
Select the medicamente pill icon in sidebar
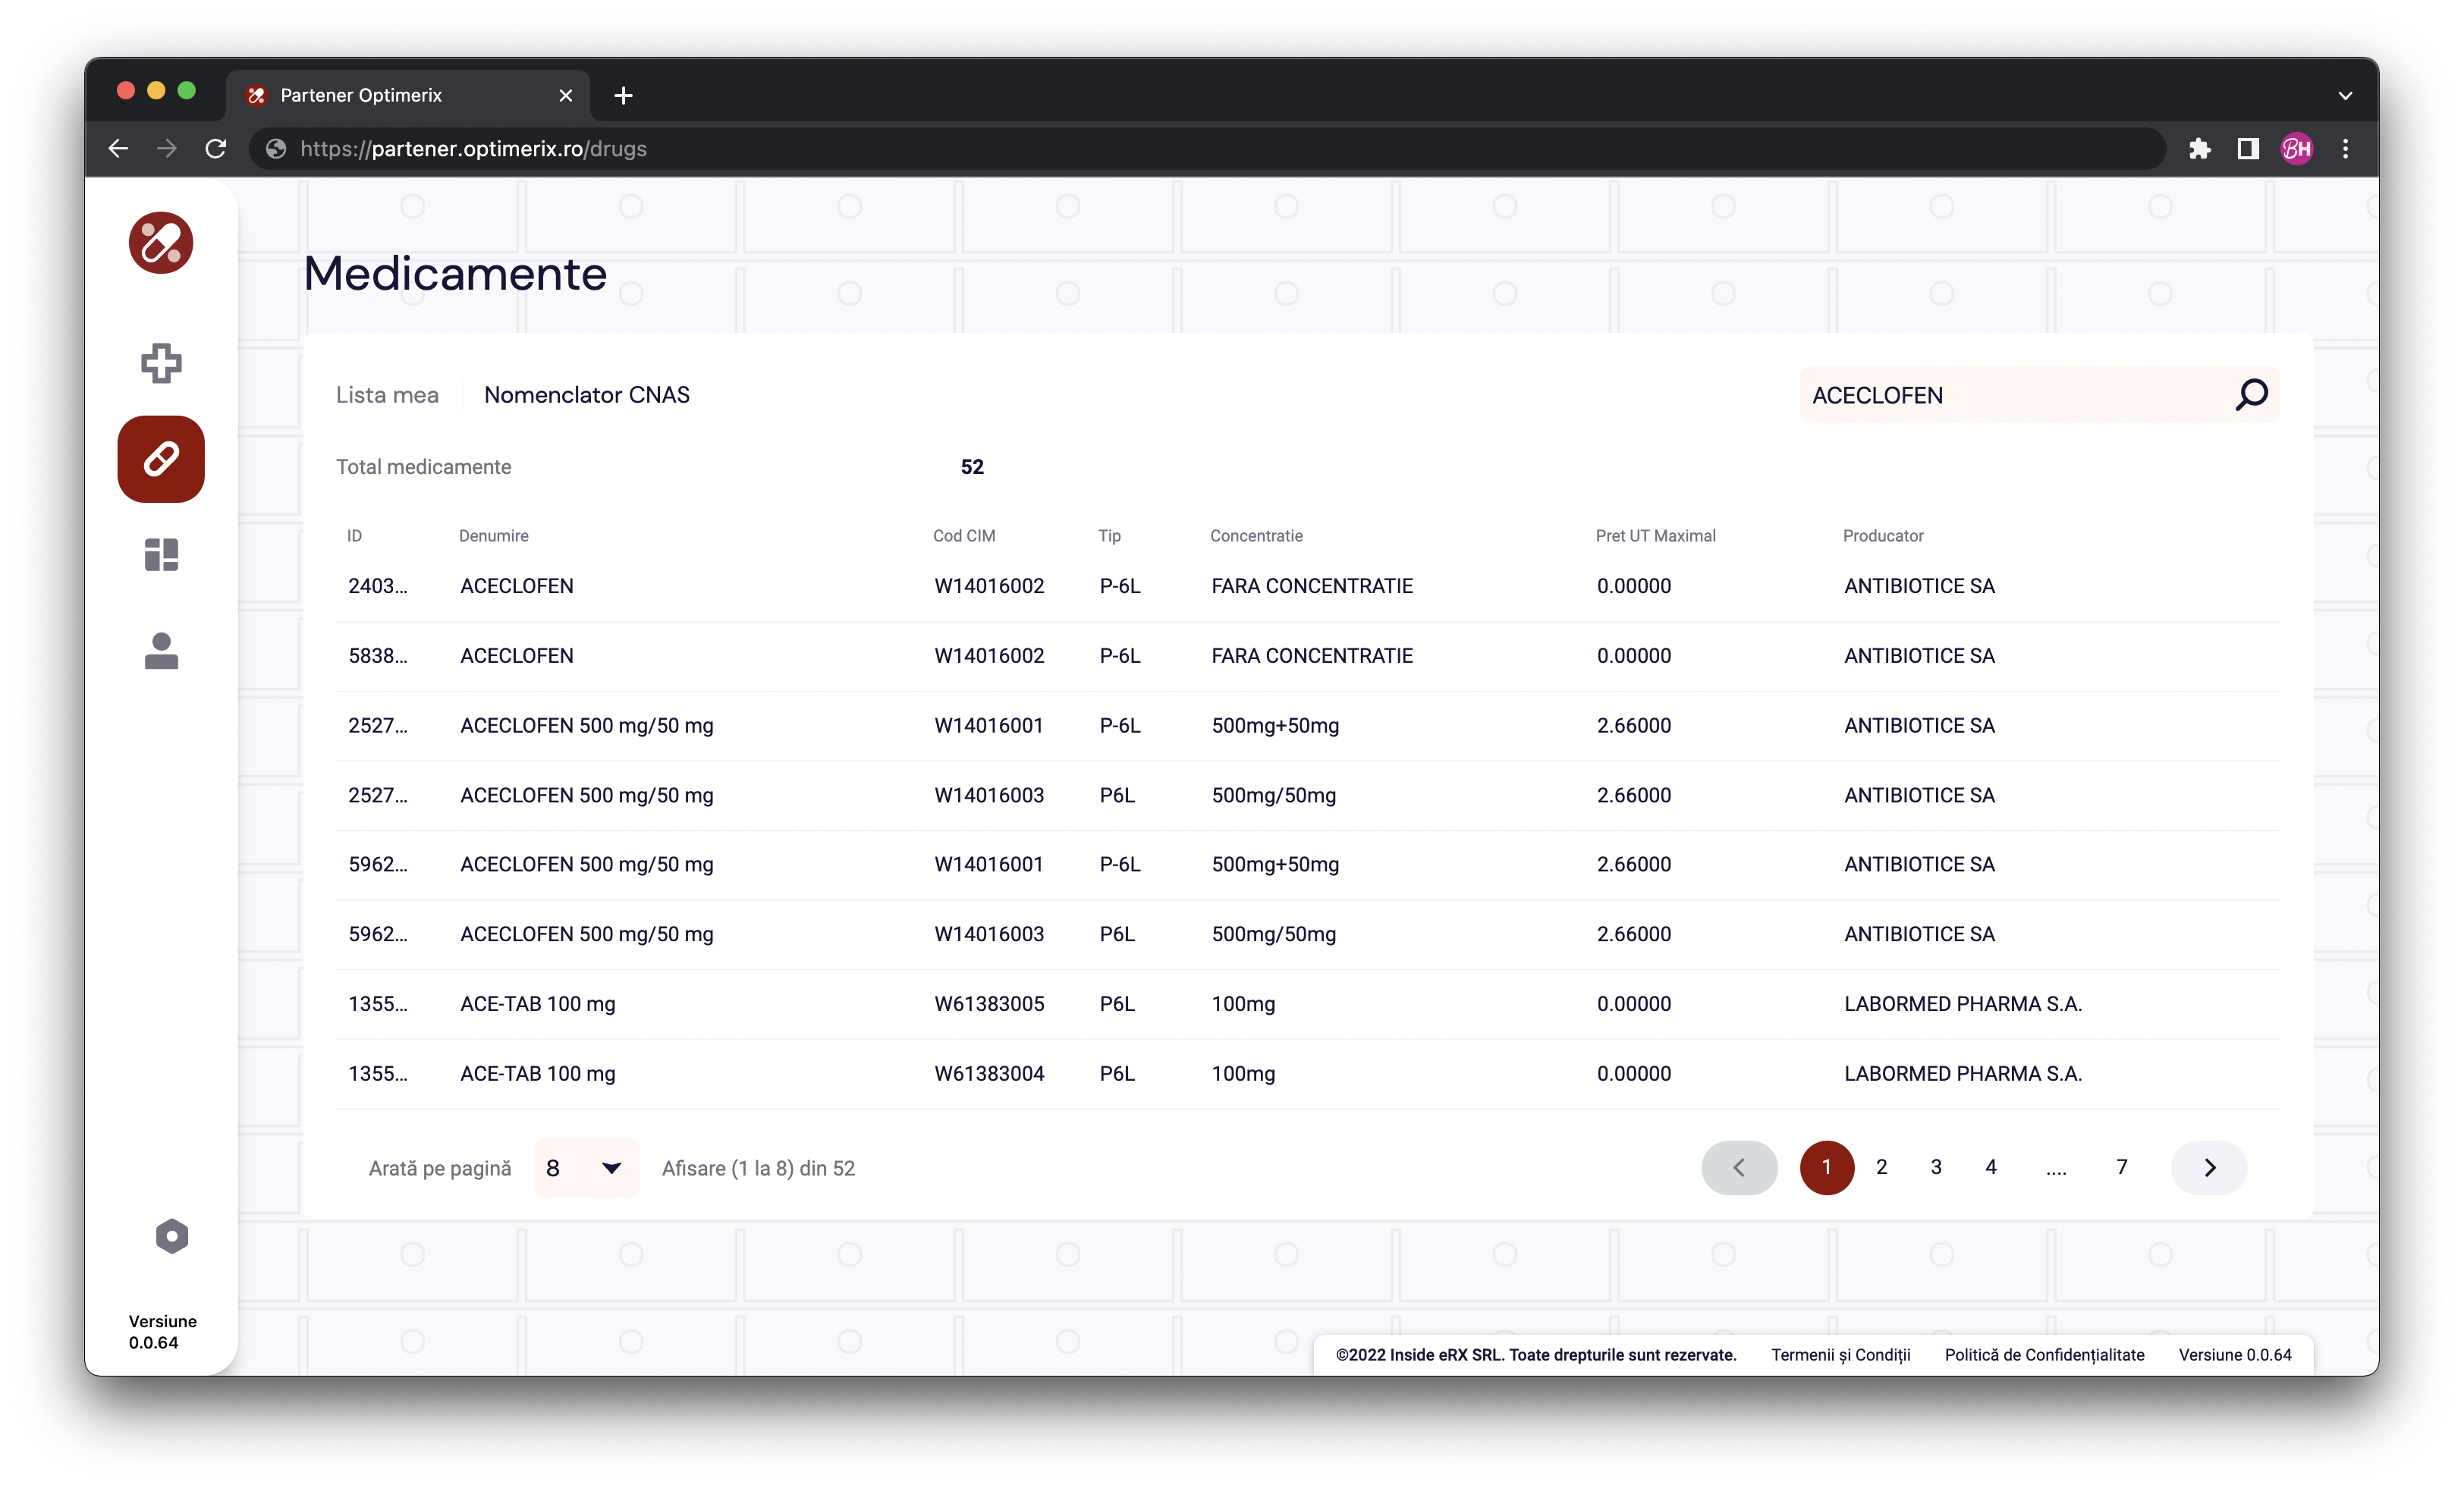coord(161,459)
